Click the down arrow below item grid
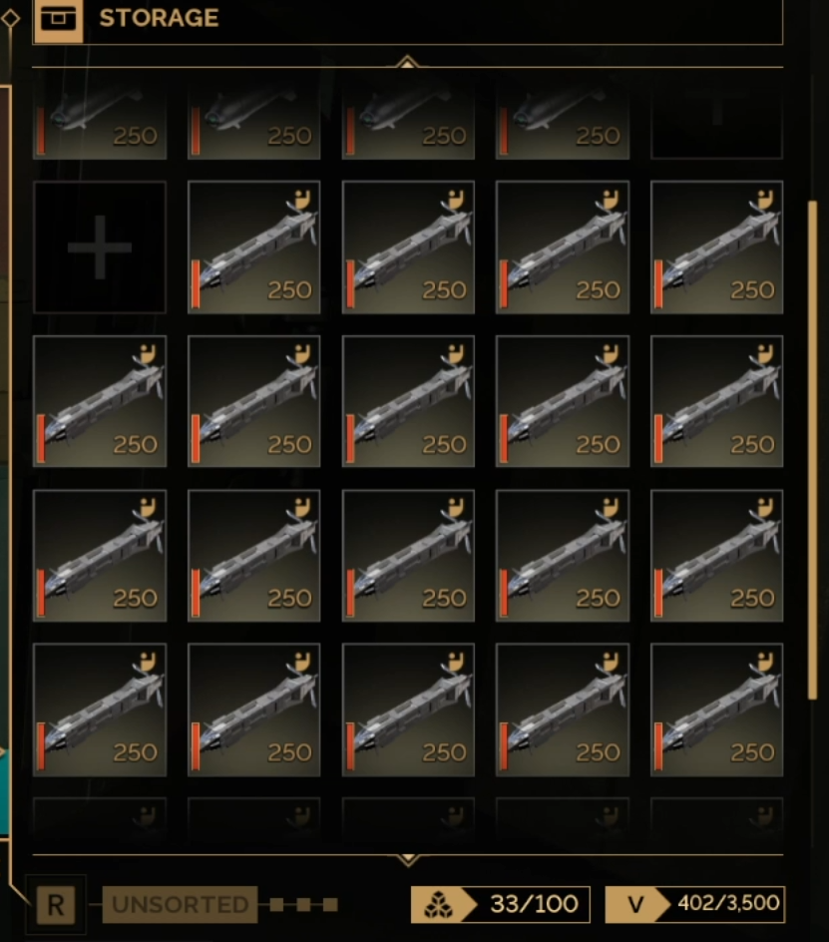829x942 pixels. [x=408, y=859]
